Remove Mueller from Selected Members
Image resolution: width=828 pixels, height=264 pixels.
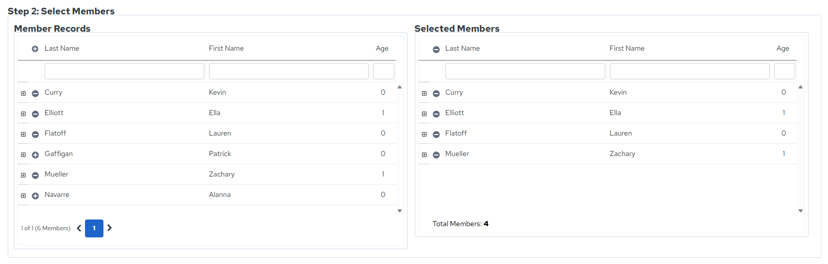tap(436, 155)
